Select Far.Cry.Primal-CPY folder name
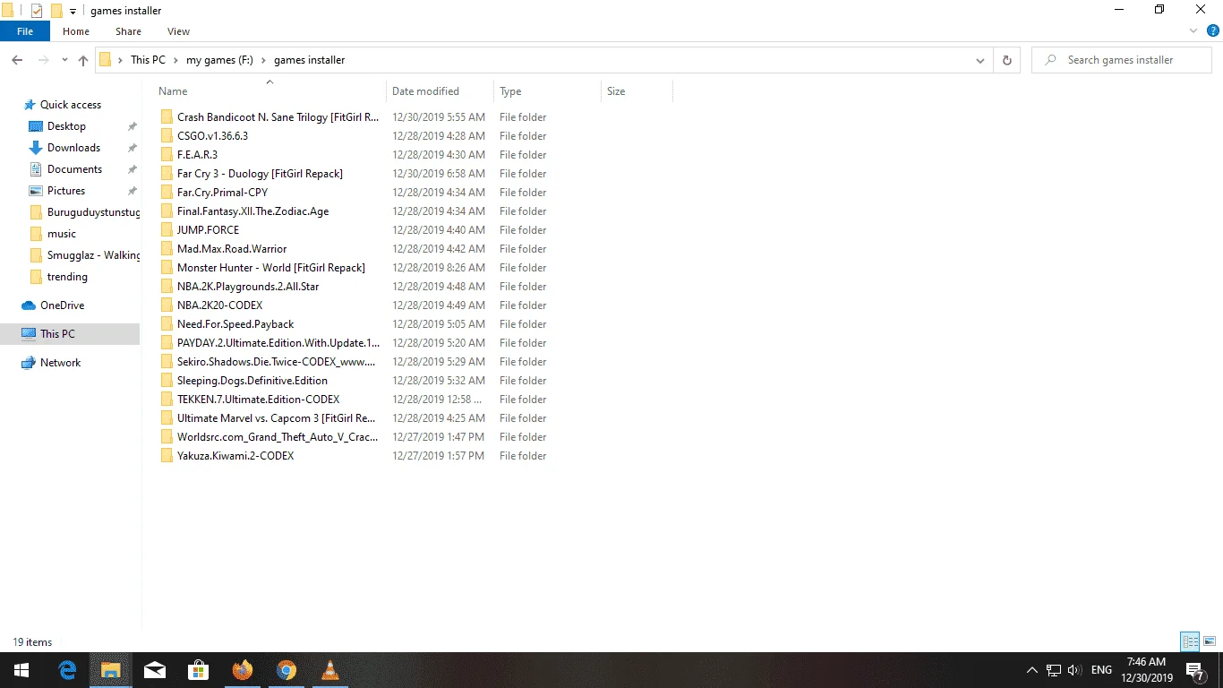The width and height of the screenshot is (1223, 688). tap(222, 193)
